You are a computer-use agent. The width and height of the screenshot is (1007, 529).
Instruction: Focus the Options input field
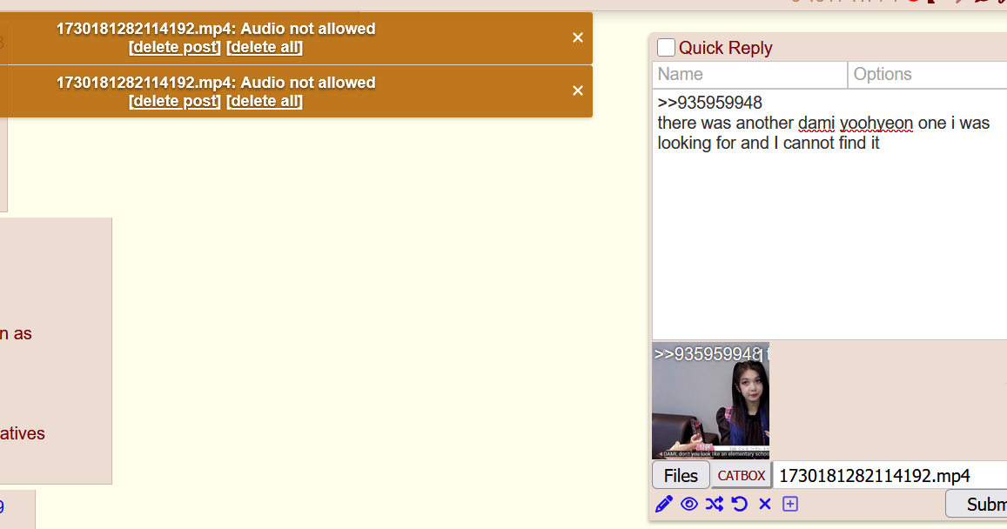coord(928,75)
